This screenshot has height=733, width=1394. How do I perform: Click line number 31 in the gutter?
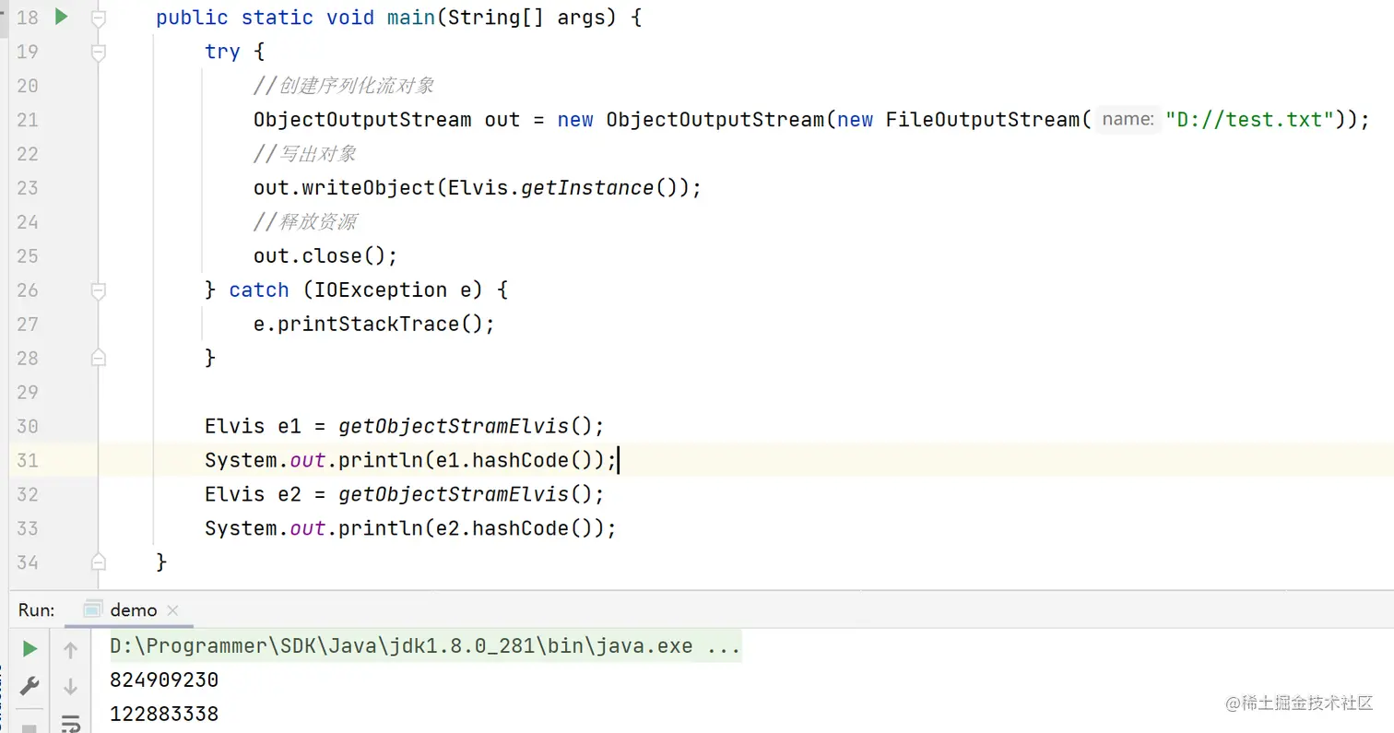point(28,459)
